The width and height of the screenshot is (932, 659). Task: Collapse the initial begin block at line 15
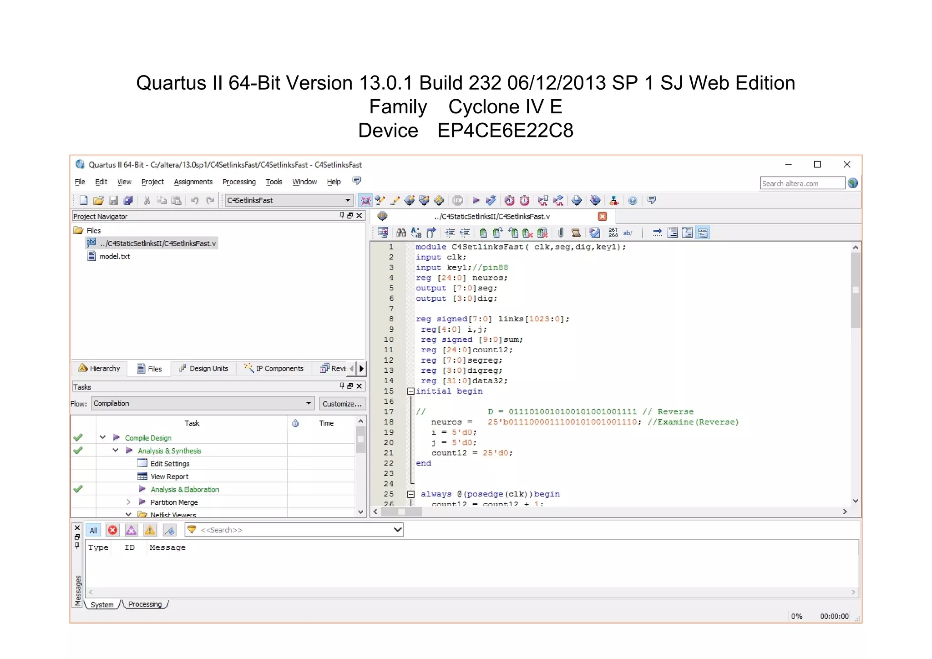point(410,391)
